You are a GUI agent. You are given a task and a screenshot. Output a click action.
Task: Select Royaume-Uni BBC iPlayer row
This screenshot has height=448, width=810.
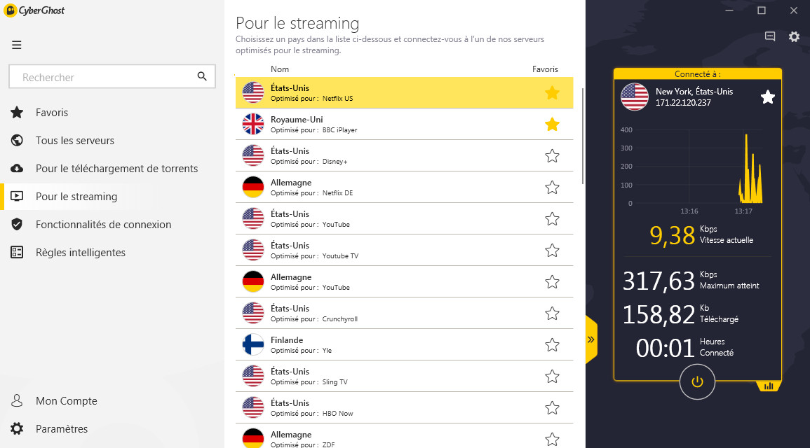tap(404, 124)
